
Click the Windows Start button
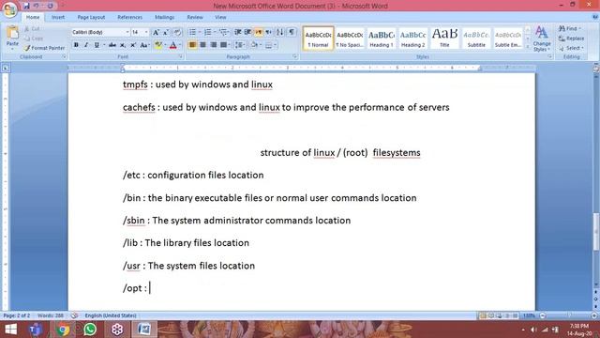pyautogui.click(x=10, y=330)
